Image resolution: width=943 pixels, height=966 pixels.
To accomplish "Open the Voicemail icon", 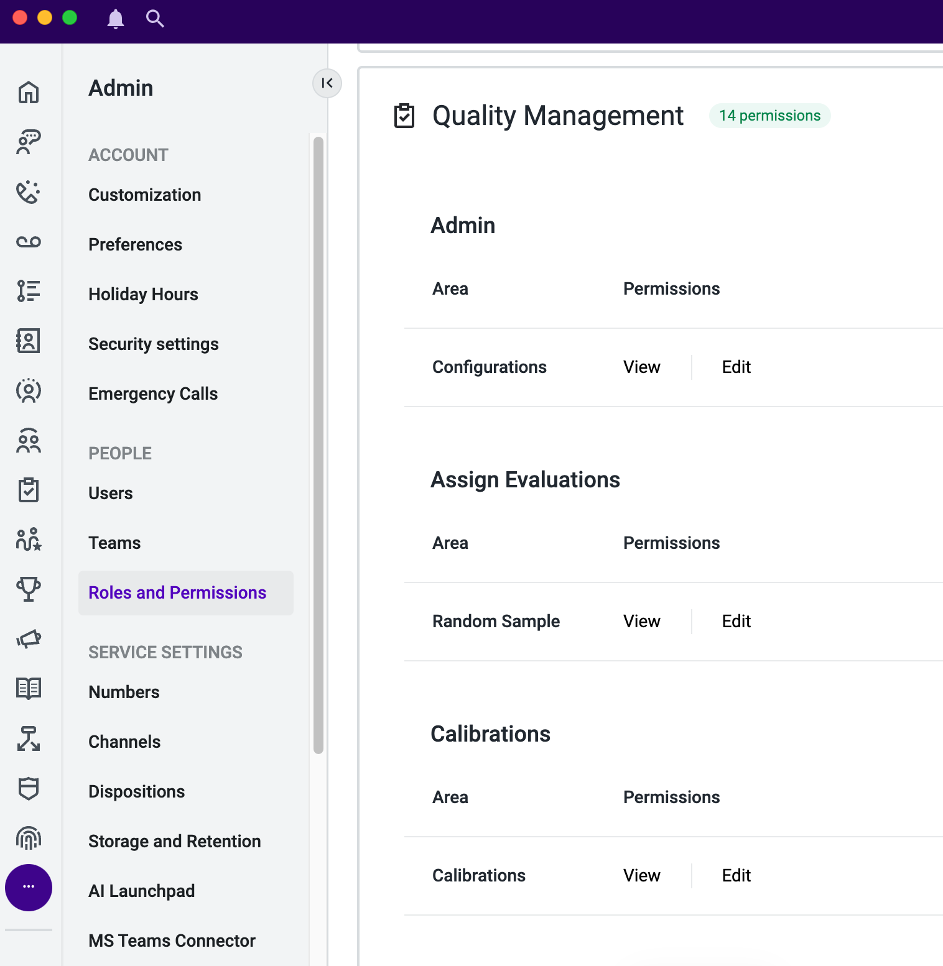I will 29,242.
